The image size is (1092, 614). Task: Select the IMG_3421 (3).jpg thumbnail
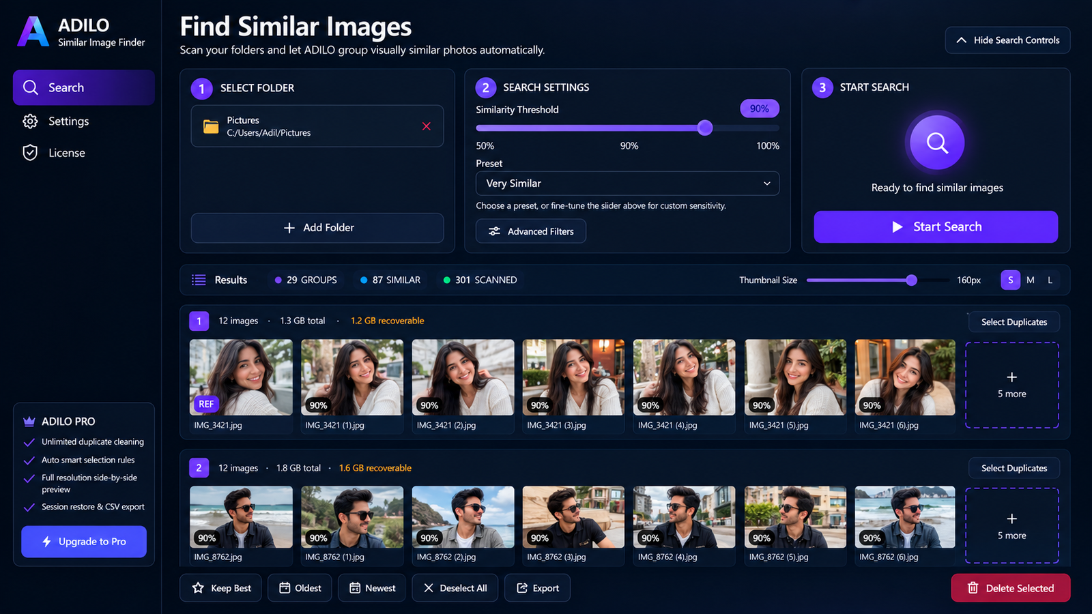[573, 377]
